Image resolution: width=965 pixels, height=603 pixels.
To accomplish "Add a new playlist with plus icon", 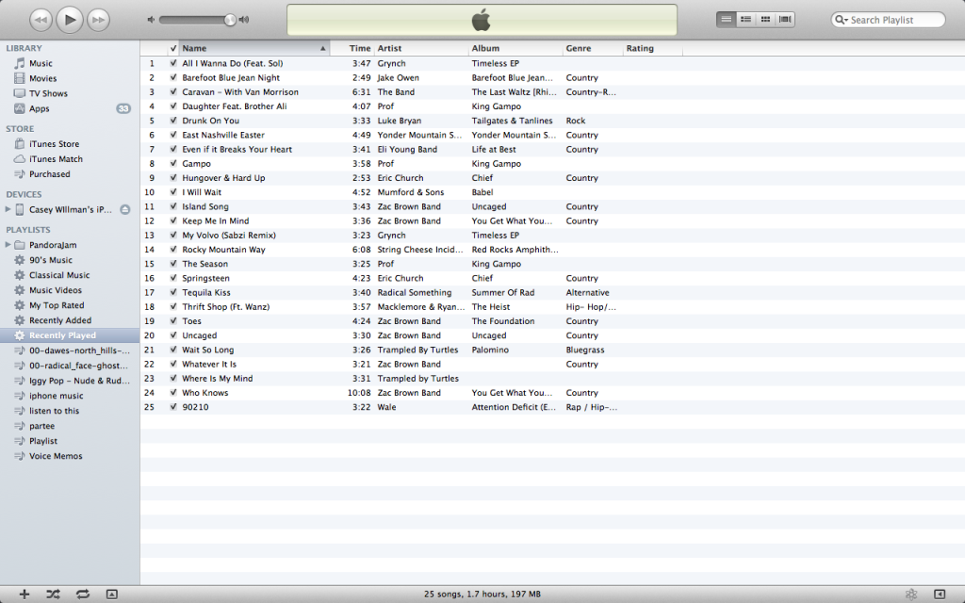I will click(x=25, y=594).
